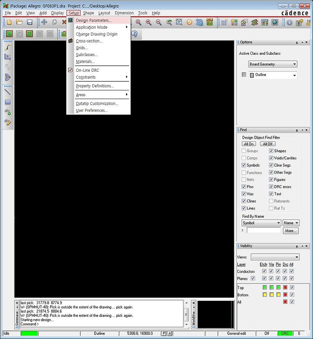
Task: Click the Zoom Previous icon
Action: pyautogui.click(x=169, y=22)
